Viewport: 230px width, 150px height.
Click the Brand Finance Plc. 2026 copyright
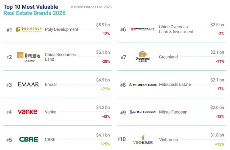pos(91,7)
